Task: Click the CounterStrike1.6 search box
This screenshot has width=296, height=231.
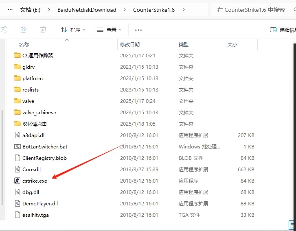Action: click(250, 10)
